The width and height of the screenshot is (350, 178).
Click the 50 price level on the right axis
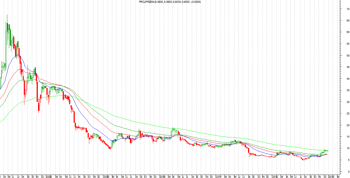pos(347,56)
